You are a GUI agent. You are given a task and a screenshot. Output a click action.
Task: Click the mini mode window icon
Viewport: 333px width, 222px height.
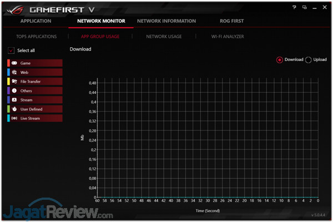(304, 7)
